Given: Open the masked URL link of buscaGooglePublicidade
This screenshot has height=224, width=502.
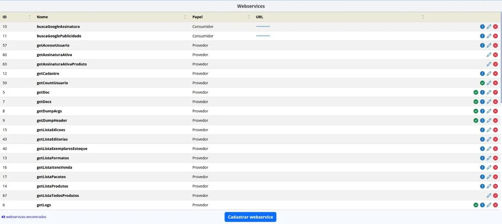Looking at the screenshot, I should (x=263, y=36).
